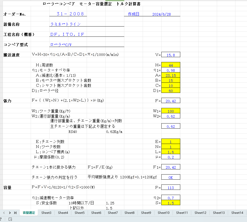Open the Sheet9 tab
This screenshot has width=247, height=222.
pyautogui.click(x=146, y=213)
